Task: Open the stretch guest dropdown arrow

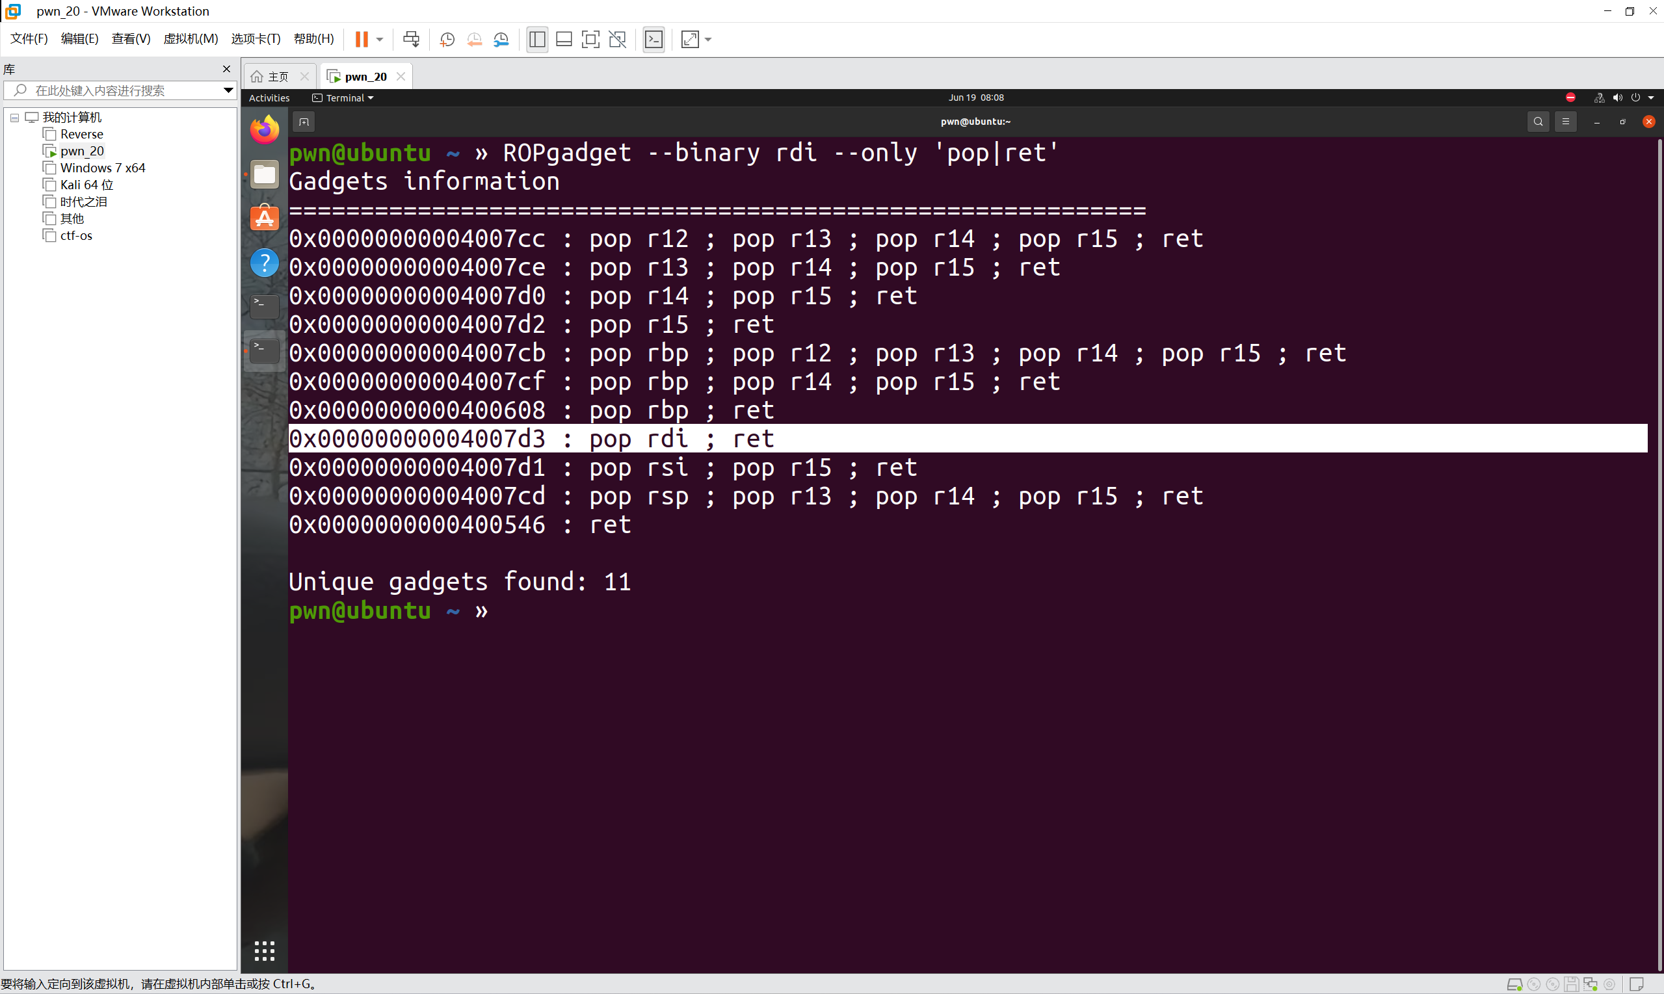Action: pos(708,40)
